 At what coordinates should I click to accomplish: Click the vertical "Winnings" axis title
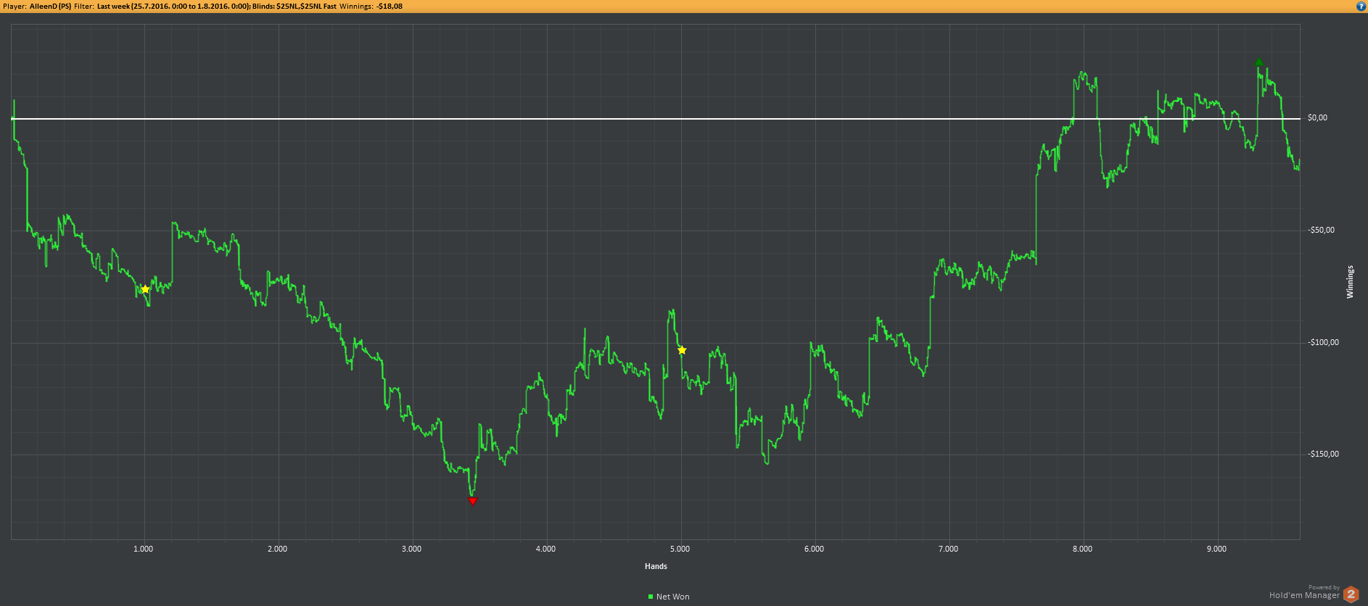tap(1350, 282)
